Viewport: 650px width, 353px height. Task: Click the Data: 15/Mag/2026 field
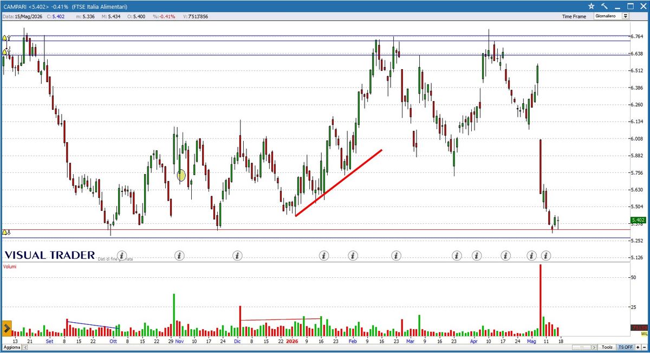click(22, 16)
